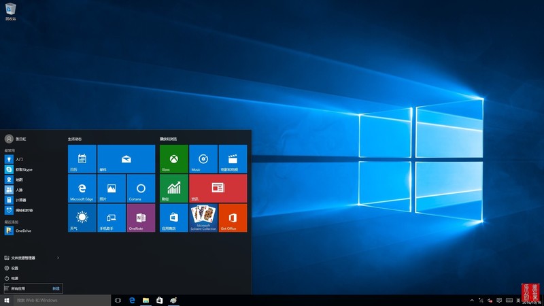Open Microsoft Solitaire Collection tile
The height and width of the screenshot is (306, 544).
tap(203, 218)
